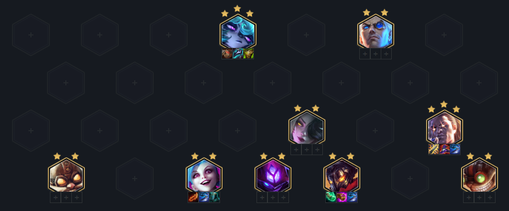Select Ziggs champion with leather goggles
The height and width of the screenshot is (211, 509).
[x=66, y=176]
